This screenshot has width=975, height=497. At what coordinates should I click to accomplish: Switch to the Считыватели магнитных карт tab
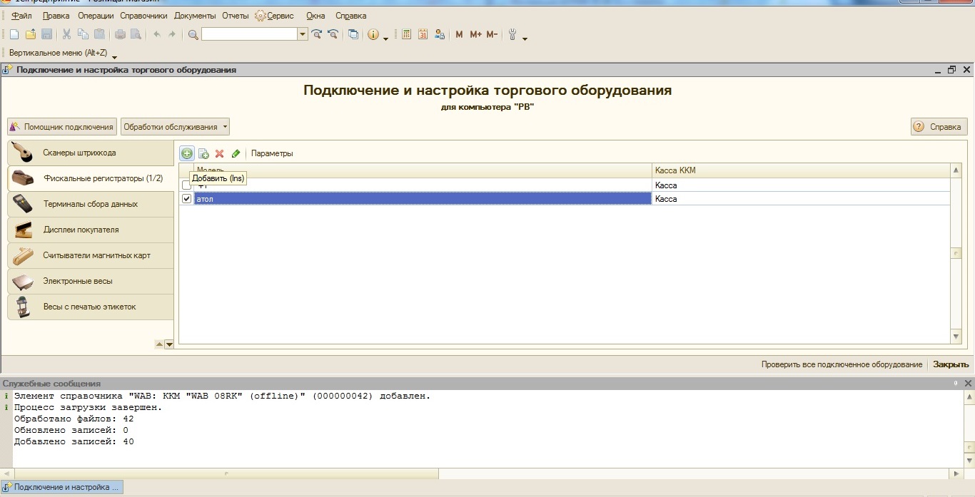pos(91,255)
